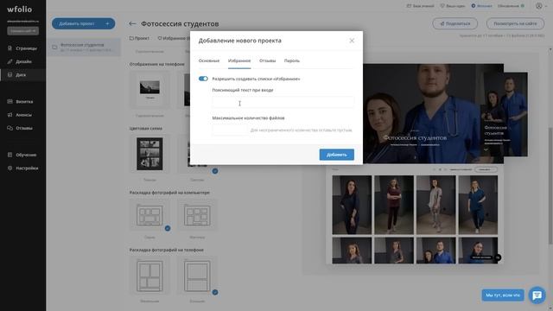Select the checked light color scheme option
Image resolution: width=553 pixels, height=311 pixels.
tap(197, 154)
